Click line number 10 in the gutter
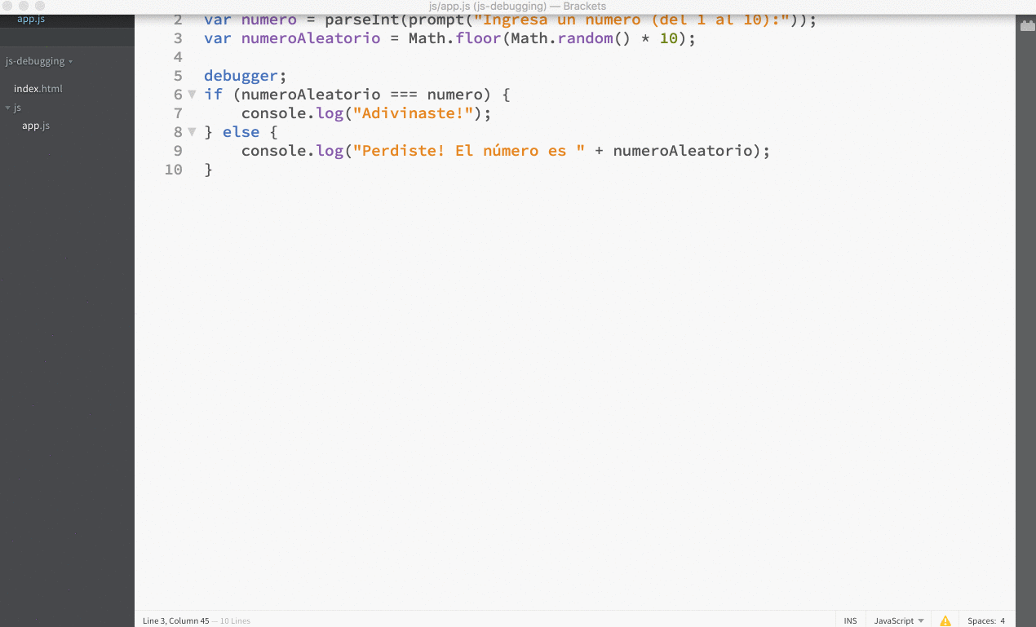Viewport: 1036px width, 627px height. tap(173, 170)
